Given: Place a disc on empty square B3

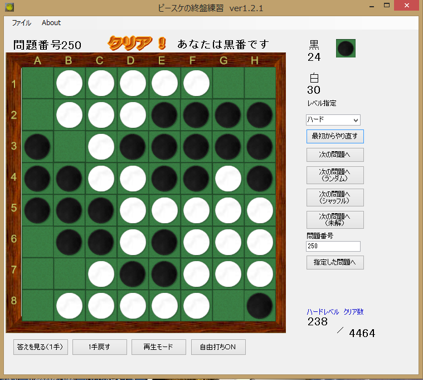Looking at the screenshot, I should coord(69,147).
